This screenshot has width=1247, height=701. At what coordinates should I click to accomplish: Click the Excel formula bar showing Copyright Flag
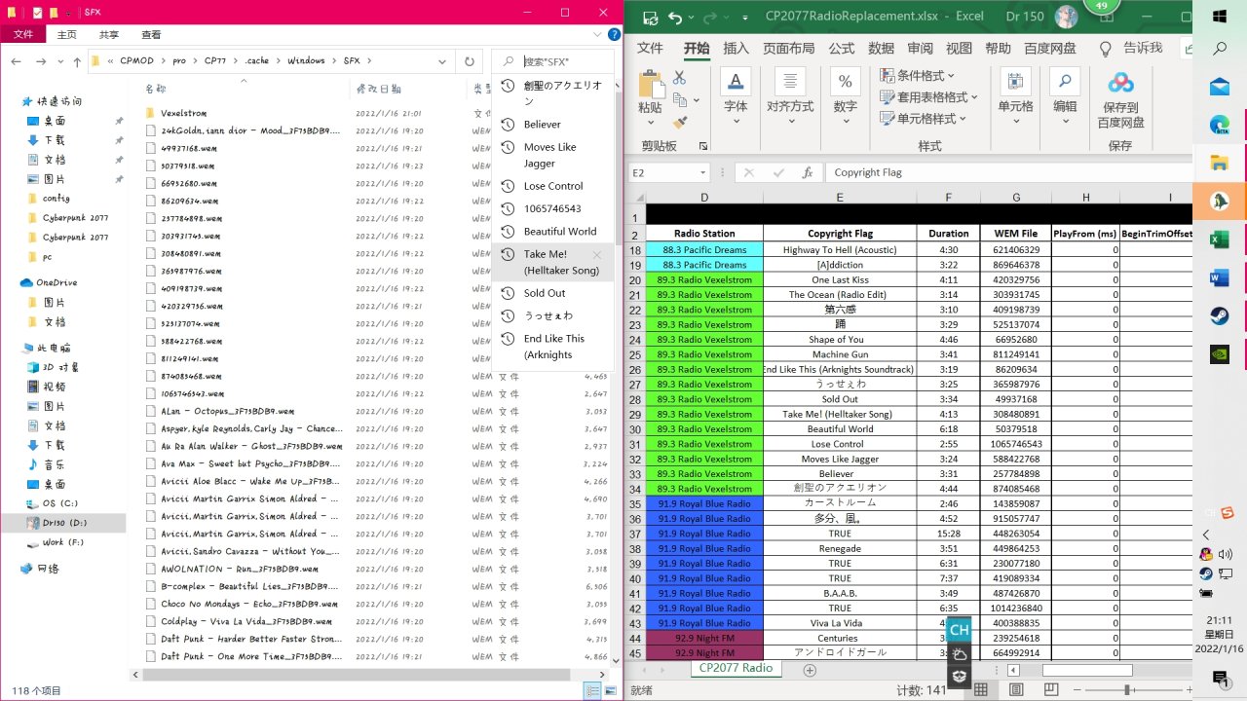coord(1010,172)
